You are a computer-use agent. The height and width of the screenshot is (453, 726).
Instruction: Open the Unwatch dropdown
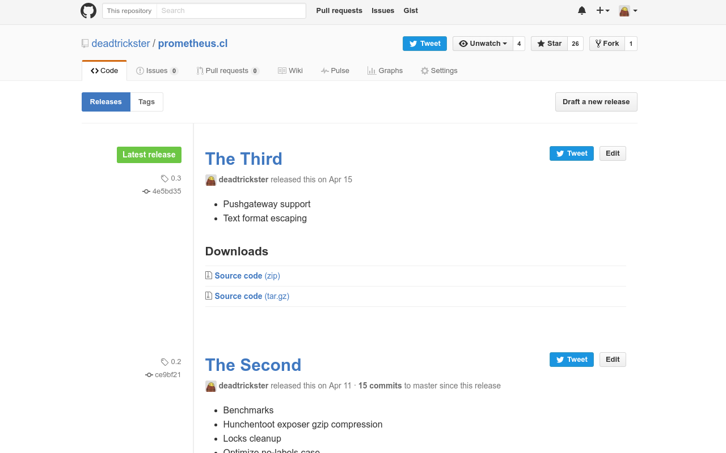click(x=483, y=44)
